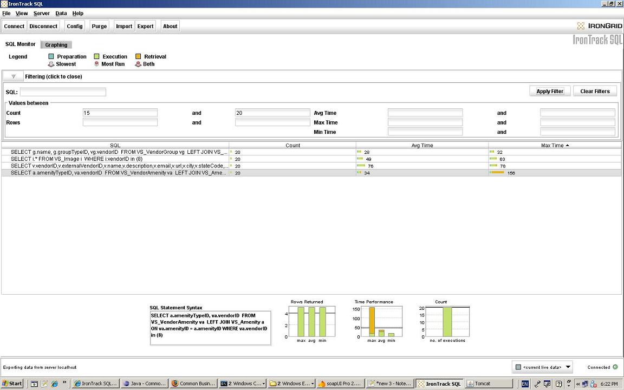
Task: Select the 'SELECT i.* FROM VS_Image' row
Action: [311, 159]
